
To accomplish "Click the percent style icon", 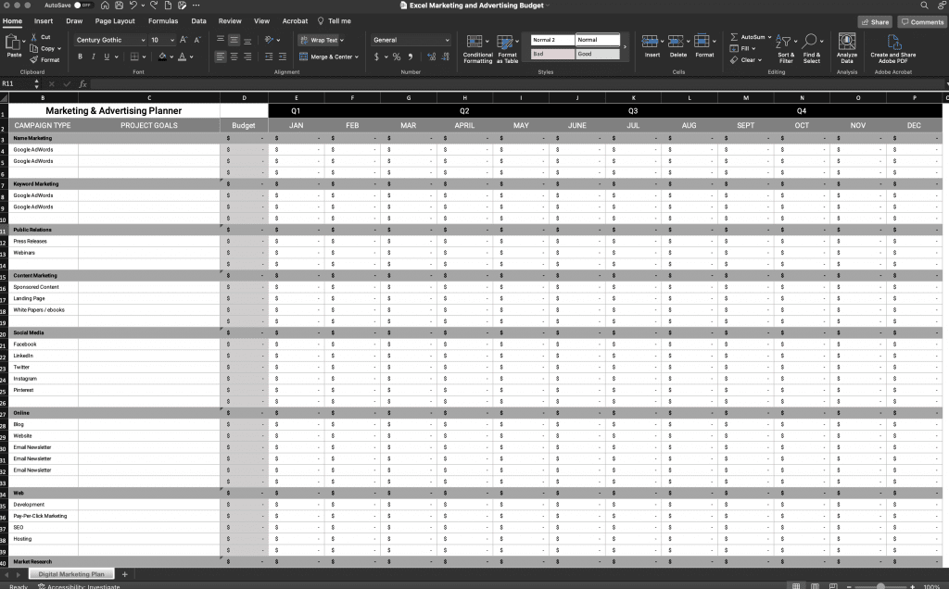I will pyautogui.click(x=397, y=56).
